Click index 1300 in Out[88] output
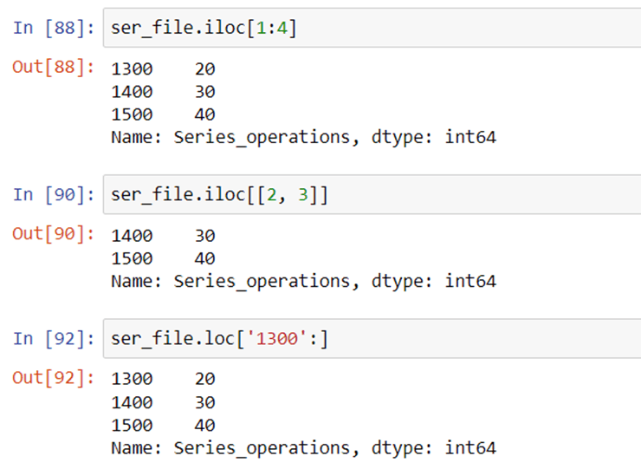The height and width of the screenshot is (469, 641). pos(132,68)
